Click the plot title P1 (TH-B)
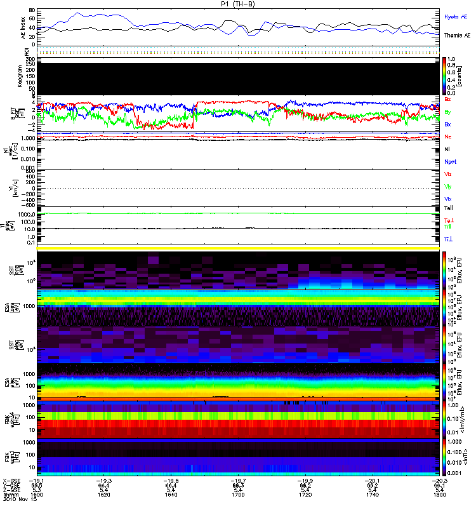This screenshot has height=508, width=476. click(237, 4)
